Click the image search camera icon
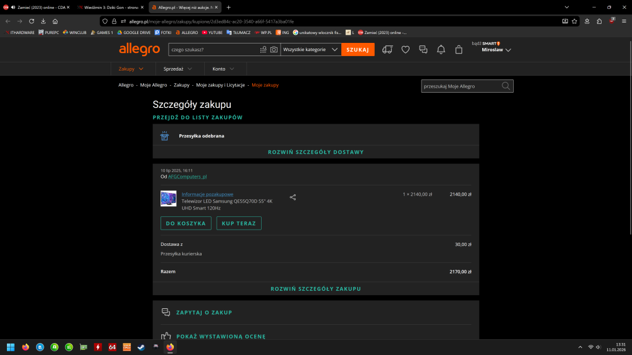The image size is (632, 355). pos(274,49)
